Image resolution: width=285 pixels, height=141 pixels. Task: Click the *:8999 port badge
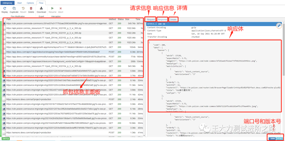point(272,139)
